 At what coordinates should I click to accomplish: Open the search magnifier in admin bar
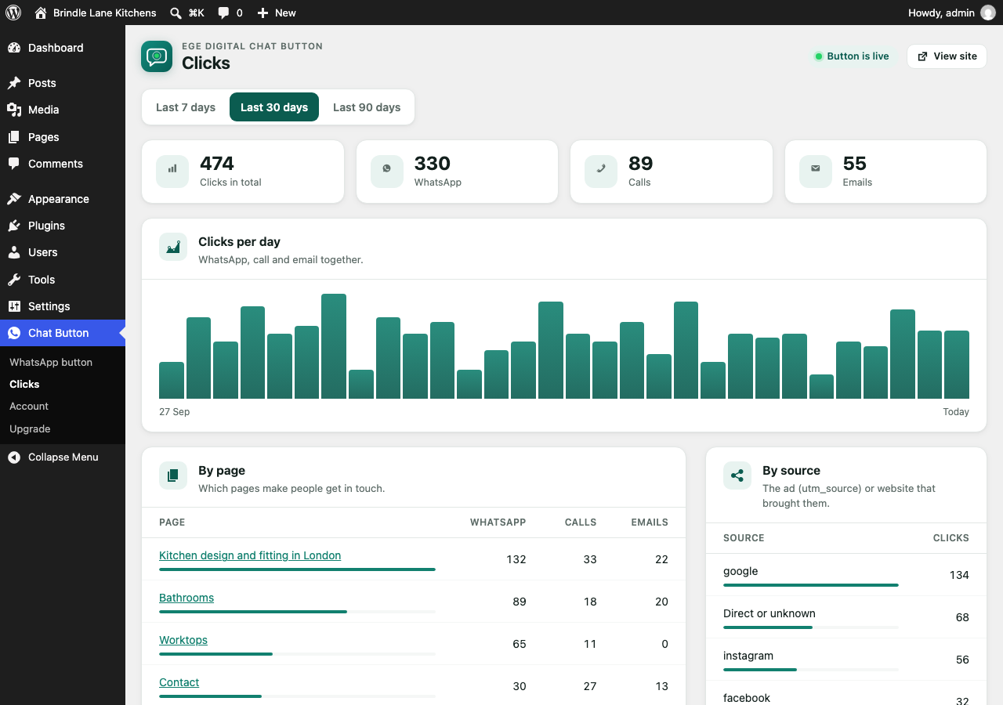coord(176,13)
